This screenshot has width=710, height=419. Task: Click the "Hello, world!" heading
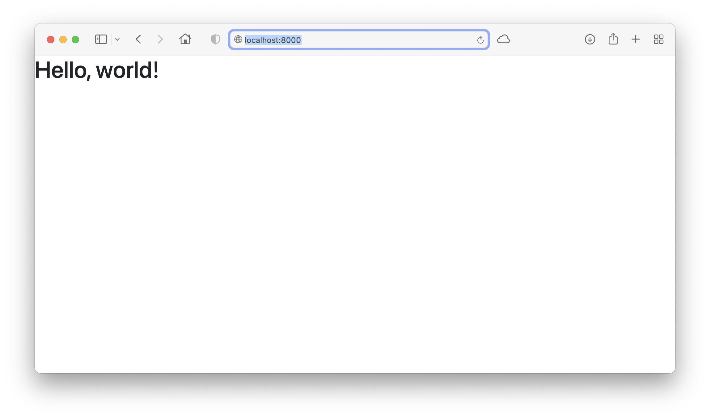point(97,70)
